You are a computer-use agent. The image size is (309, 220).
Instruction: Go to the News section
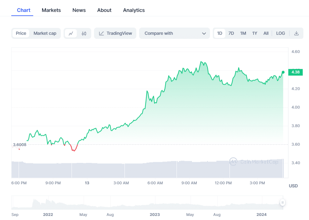(79, 10)
